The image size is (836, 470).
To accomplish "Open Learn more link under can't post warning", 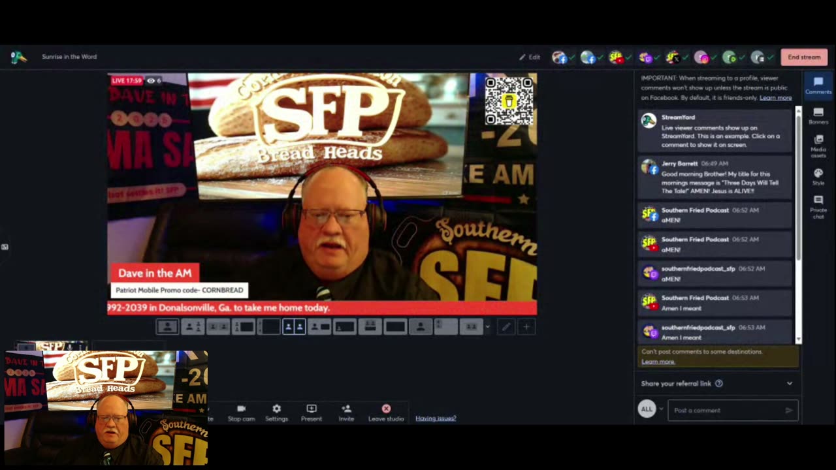I will point(658,362).
